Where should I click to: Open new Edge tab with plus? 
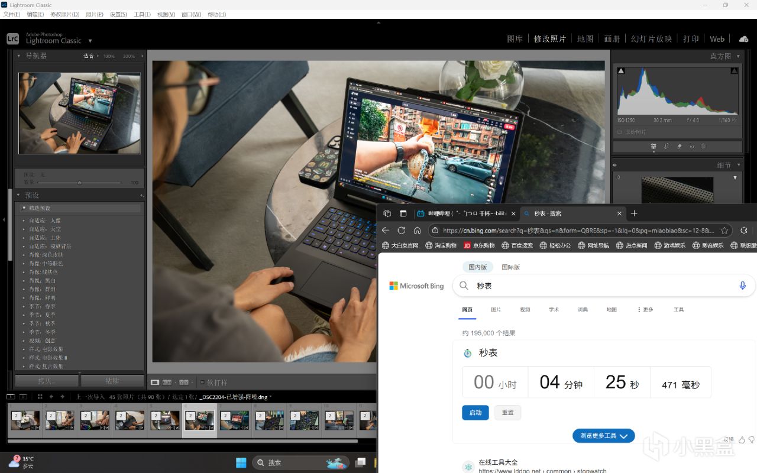point(634,213)
